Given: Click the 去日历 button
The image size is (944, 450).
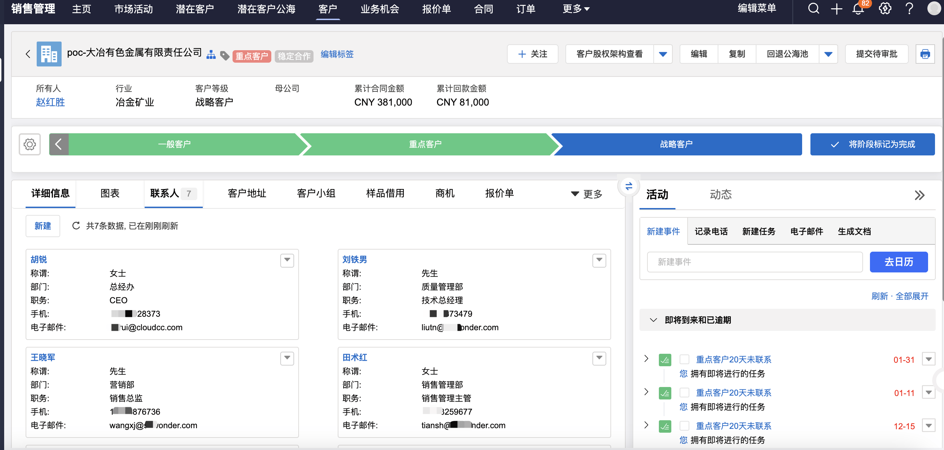Looking at the screenshot, I should coord(898,262).
